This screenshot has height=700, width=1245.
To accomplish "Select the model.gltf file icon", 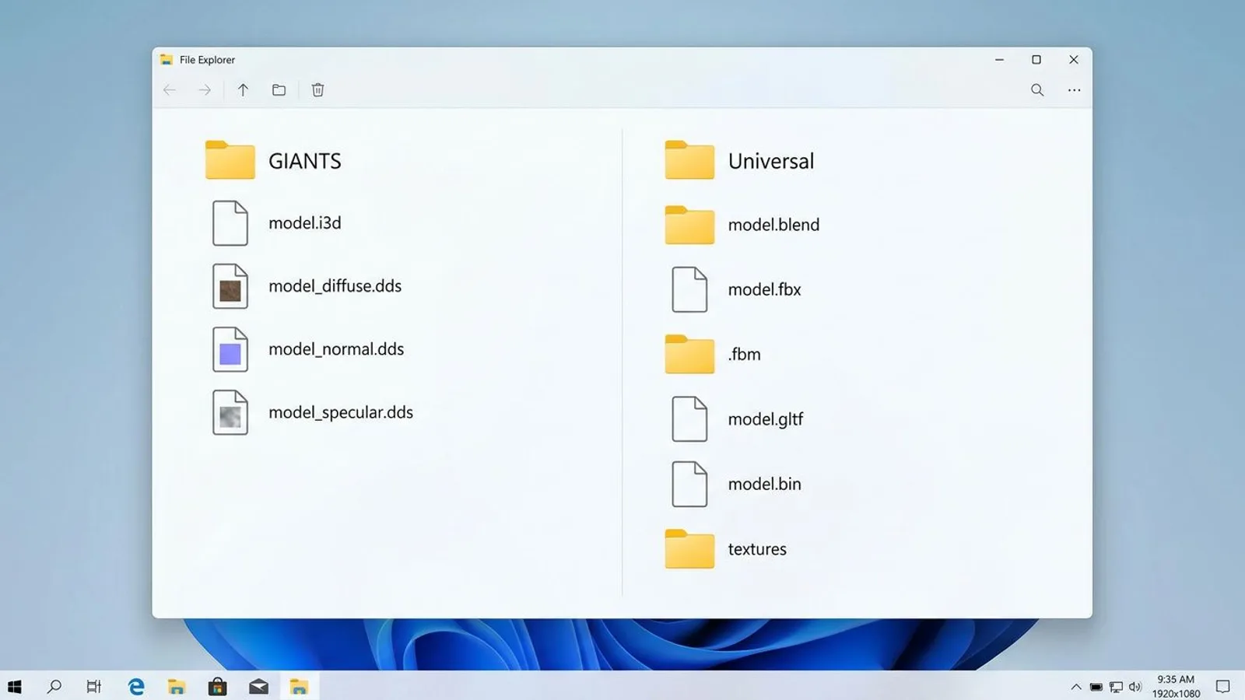I will coord(689,419).
